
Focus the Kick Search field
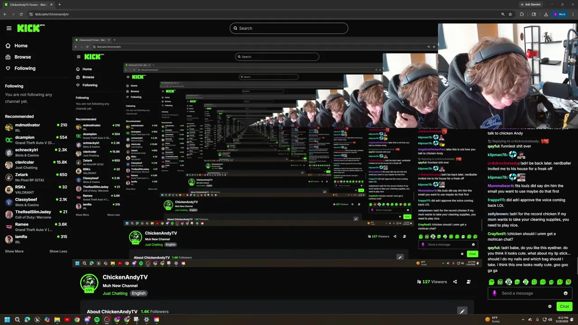point(289,28)
